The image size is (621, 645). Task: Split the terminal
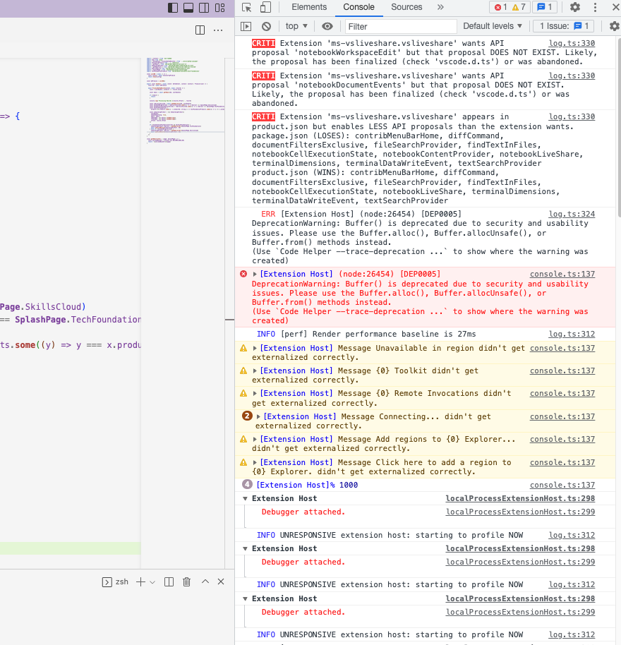(169, 581)
